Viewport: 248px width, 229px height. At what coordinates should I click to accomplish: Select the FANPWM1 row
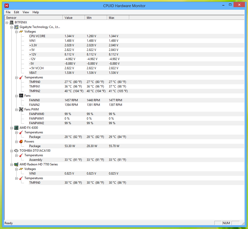point(136,119)
